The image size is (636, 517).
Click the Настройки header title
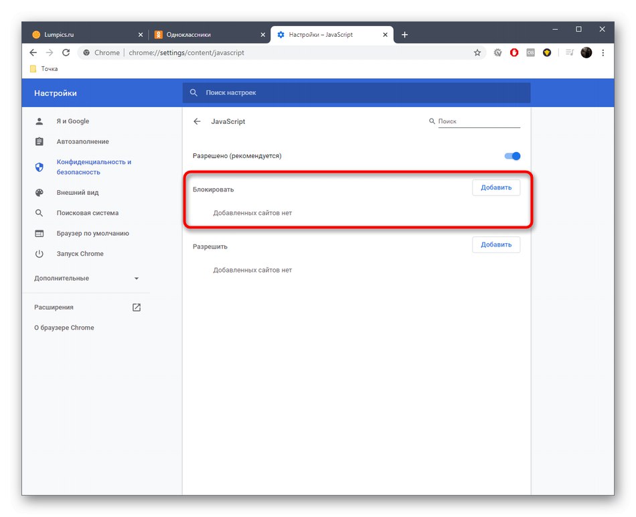coord(55,93)
